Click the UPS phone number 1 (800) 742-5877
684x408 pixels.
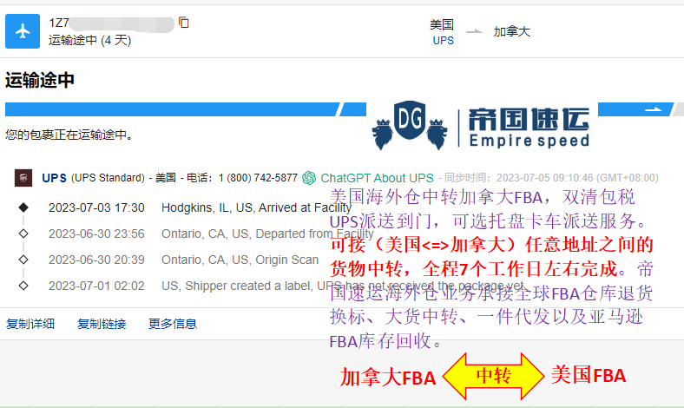[258, 178]
